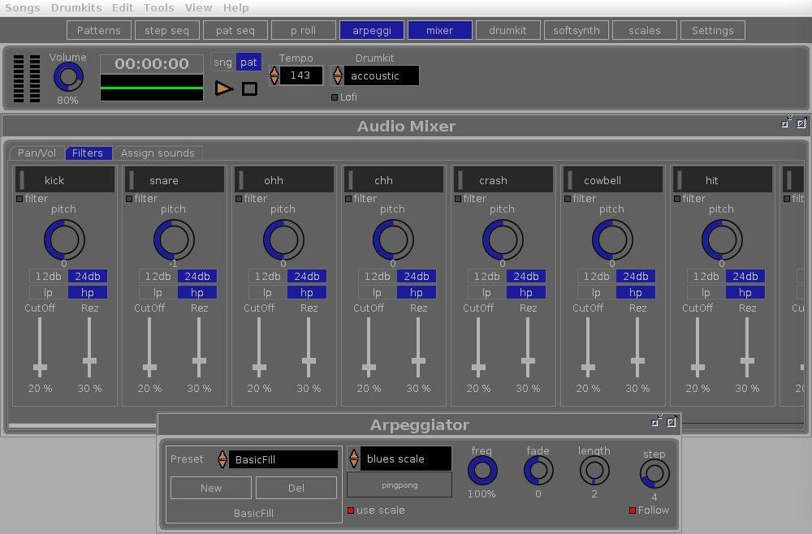Enable the chh filter checkbox
The image size is (812, 534).
coord(348,199)
